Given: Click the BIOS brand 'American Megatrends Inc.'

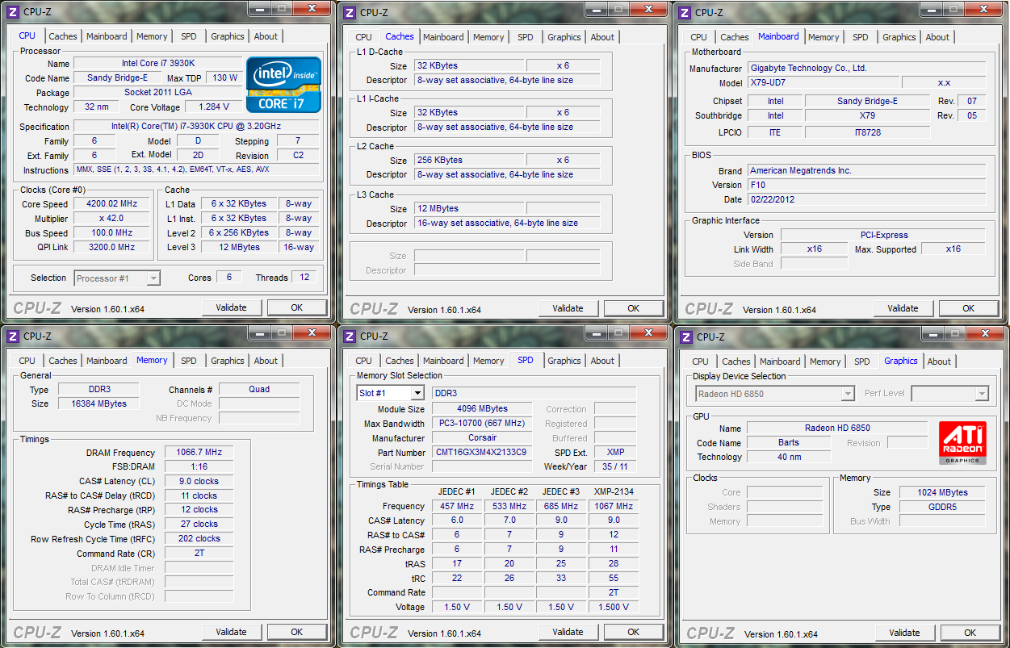Looking at the screenshot, I should pos(866,170).
